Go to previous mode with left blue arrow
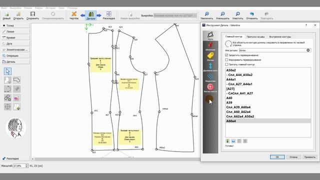The image size is (320, 180). pos(82,15)
